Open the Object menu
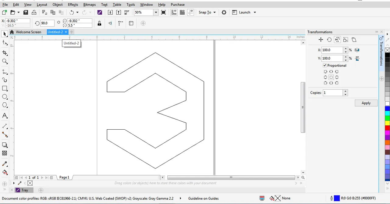 click(x=58, y=5)
